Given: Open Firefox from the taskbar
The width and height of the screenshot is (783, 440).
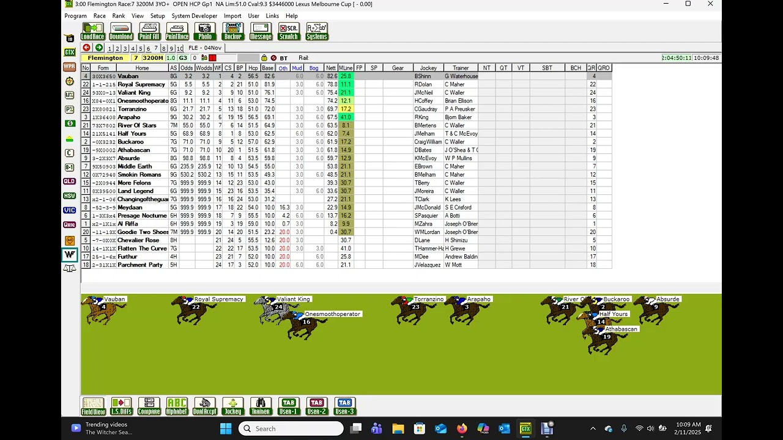Looking at the screenshot, I should (462, 428).
